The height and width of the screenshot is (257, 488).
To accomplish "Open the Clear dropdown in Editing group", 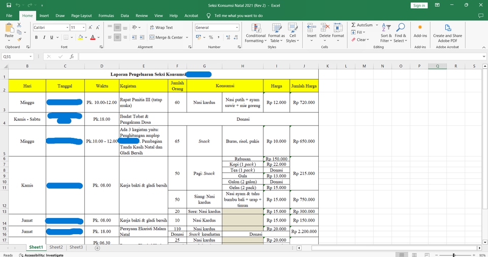I will click(x=360, y=40).
